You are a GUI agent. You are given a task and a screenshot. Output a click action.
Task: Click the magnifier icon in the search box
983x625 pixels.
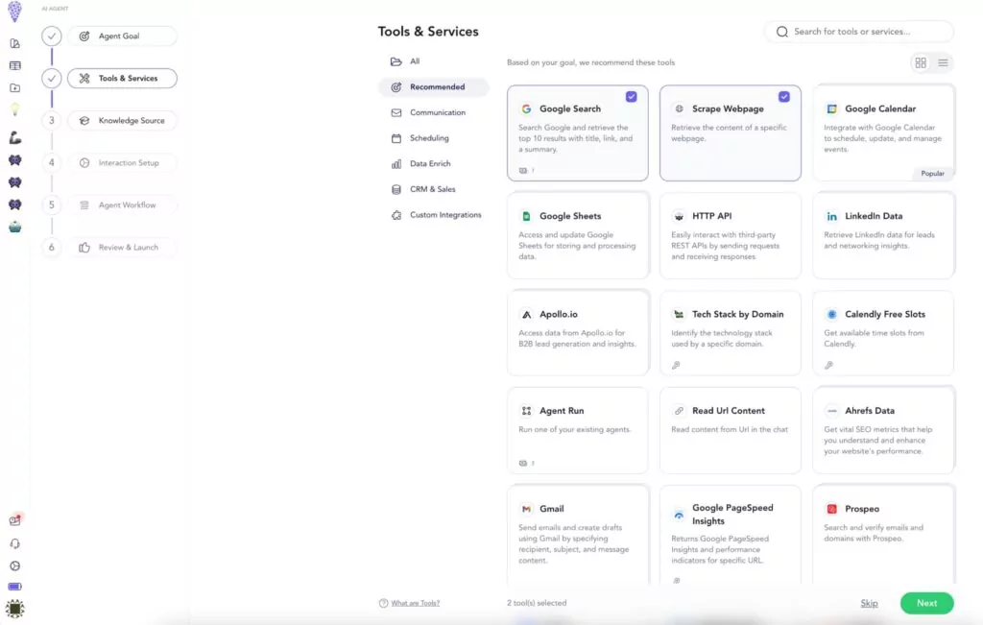[781, 32]
